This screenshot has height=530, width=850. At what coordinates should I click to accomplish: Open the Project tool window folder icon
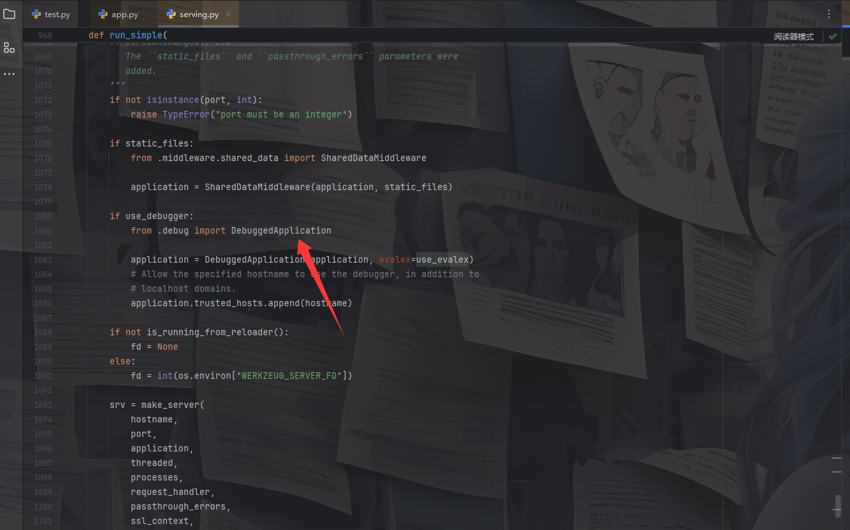point(9,14)
